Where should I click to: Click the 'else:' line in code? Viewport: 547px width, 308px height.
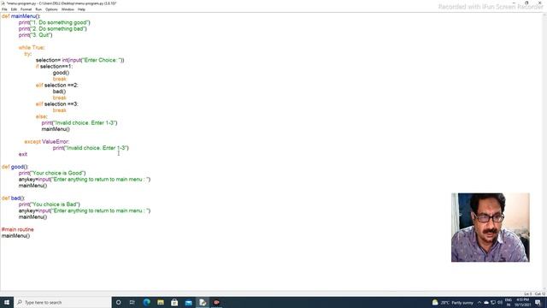click(42, 116)
